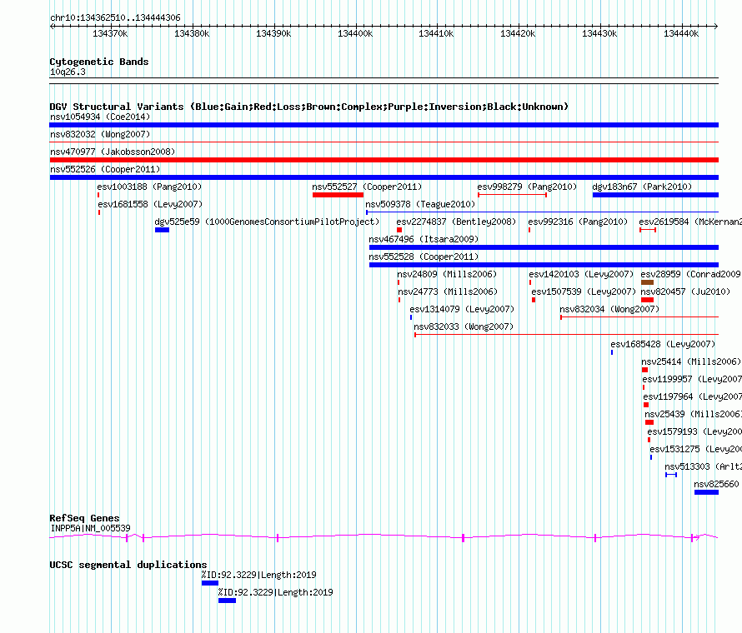Click the nsv1054934 (Coe2014) gain bar
742x633 pixels.
pos(384,125)
